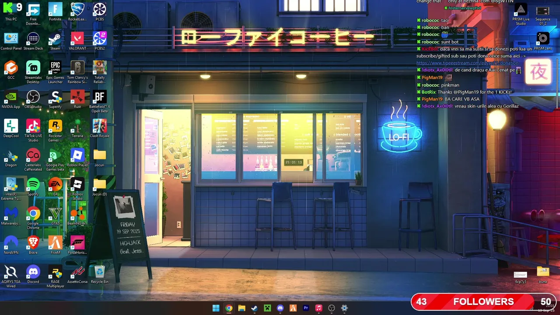Select the Forza Horizon desktop icon

(x=77, y=246)
